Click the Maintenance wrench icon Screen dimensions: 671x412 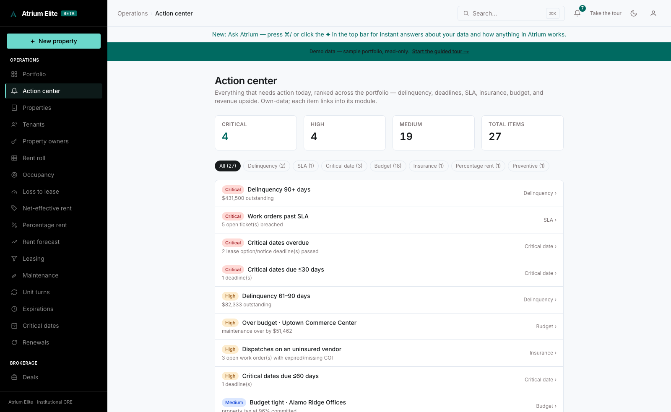coord(14,275)
